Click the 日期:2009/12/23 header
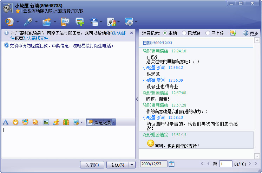Viewport: 262px width, 173px height. [x=157, y=43]
